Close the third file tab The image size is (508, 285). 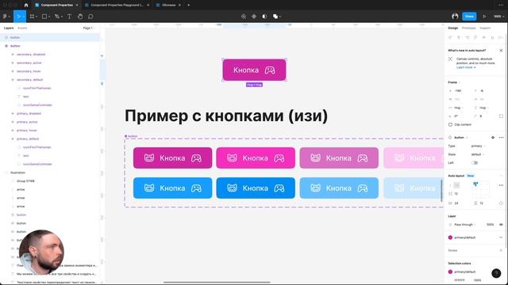[179, 6]
